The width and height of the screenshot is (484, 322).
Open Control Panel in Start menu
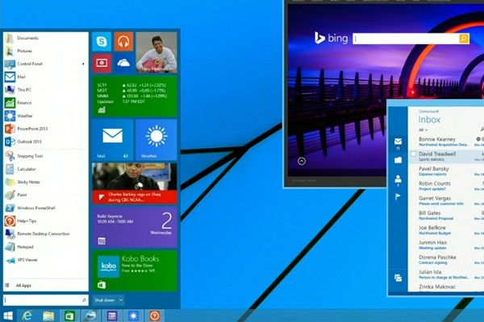(46, 64)
